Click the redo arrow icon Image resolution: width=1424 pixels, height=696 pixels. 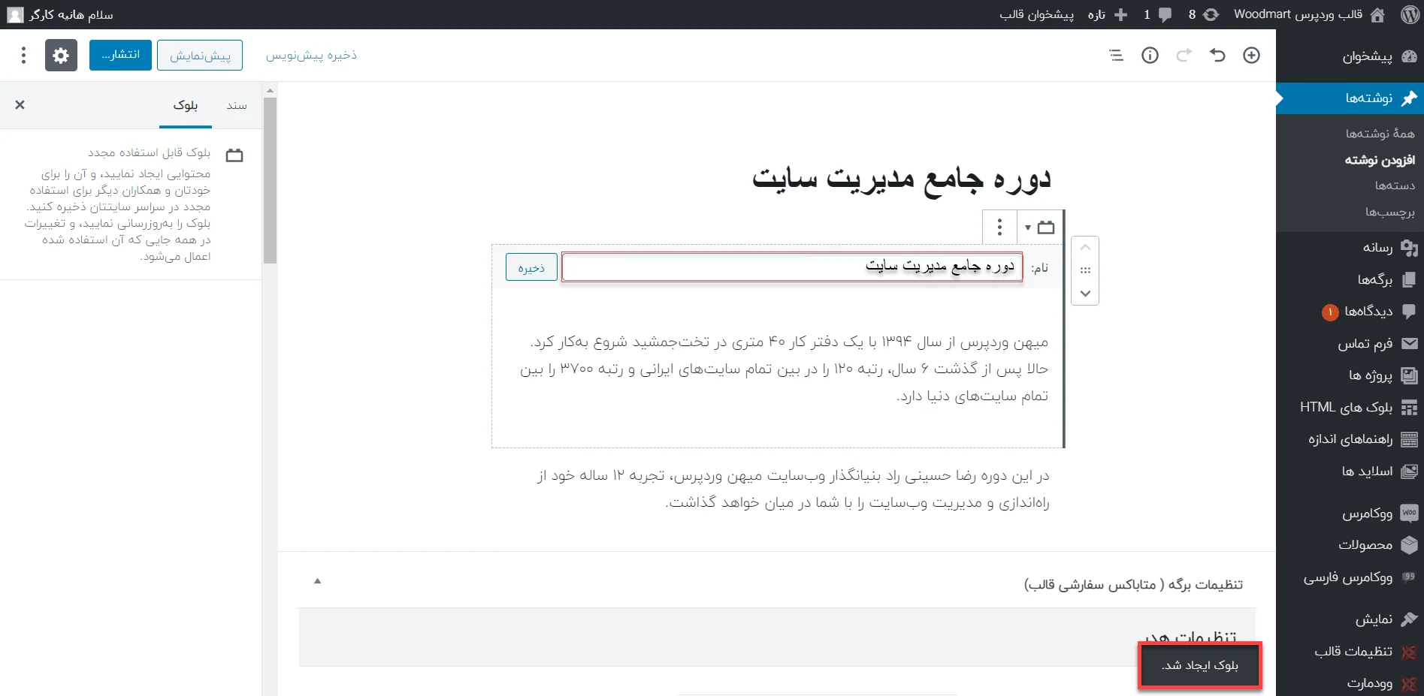pos(1184,55)
